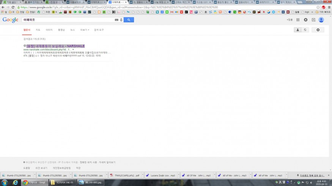Switch to the 동영상 search tab

click(x=61, y=30)
